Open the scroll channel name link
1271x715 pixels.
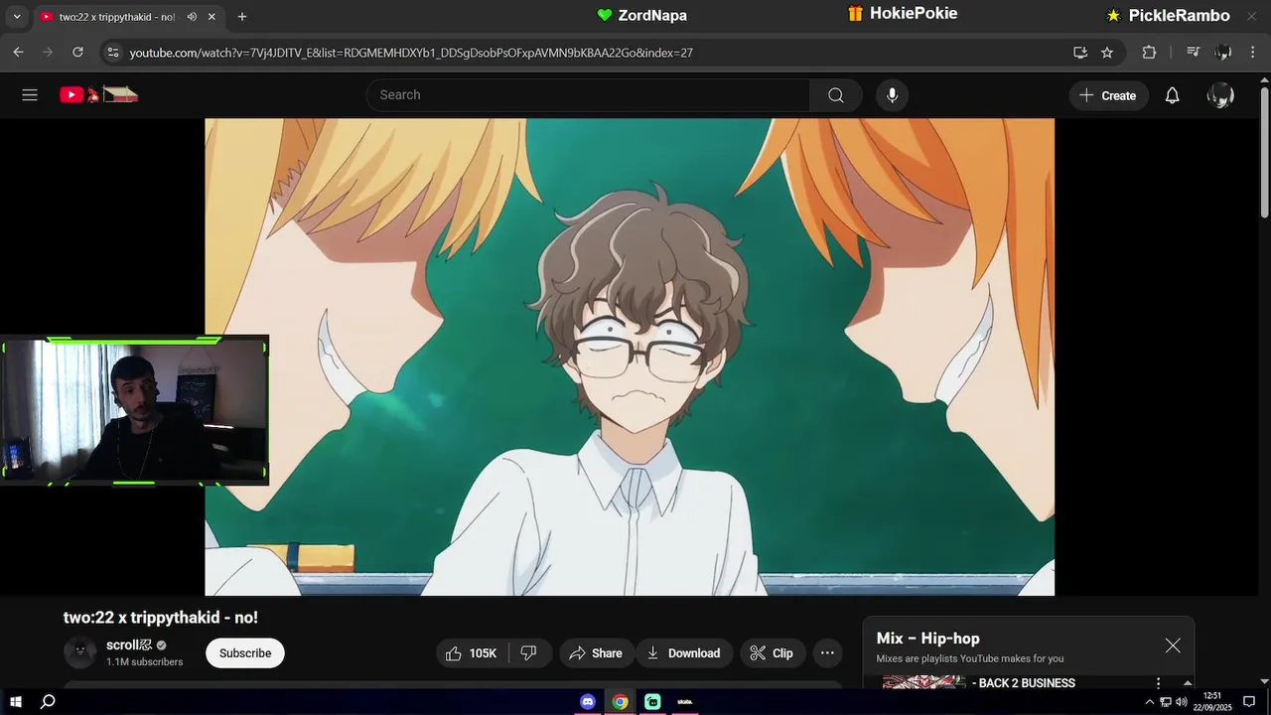coord(129,645)
